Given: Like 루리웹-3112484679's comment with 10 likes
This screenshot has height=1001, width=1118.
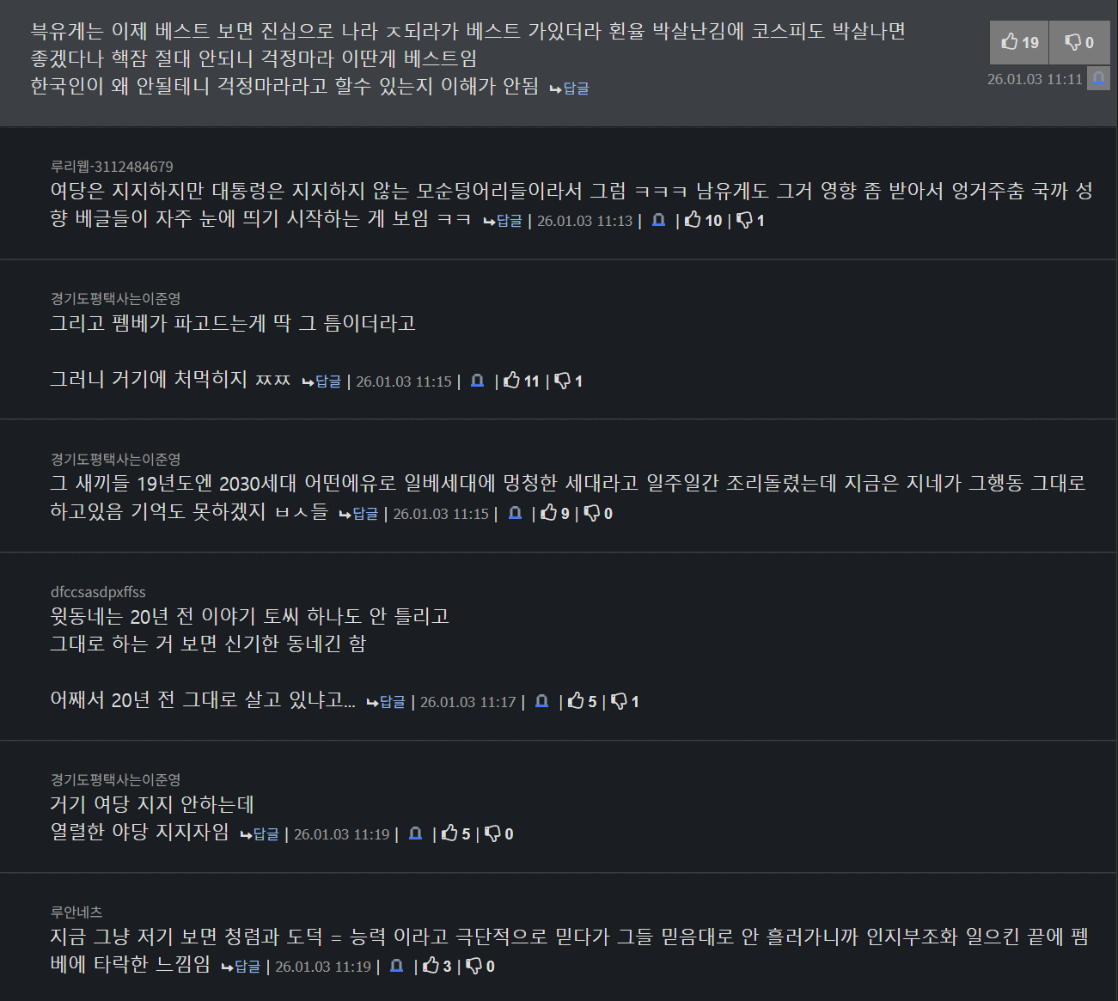Looking at the screenshot, I should click(704, 220).
